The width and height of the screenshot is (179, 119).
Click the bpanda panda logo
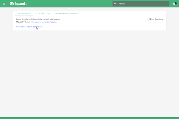click(x=12, y=4)
